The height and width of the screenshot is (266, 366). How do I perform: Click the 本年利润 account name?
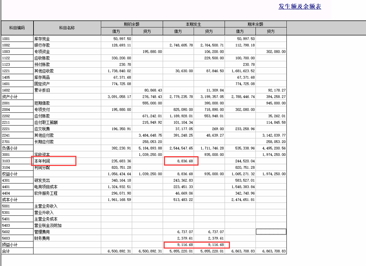pyautogui.click(x=42, y=161)
